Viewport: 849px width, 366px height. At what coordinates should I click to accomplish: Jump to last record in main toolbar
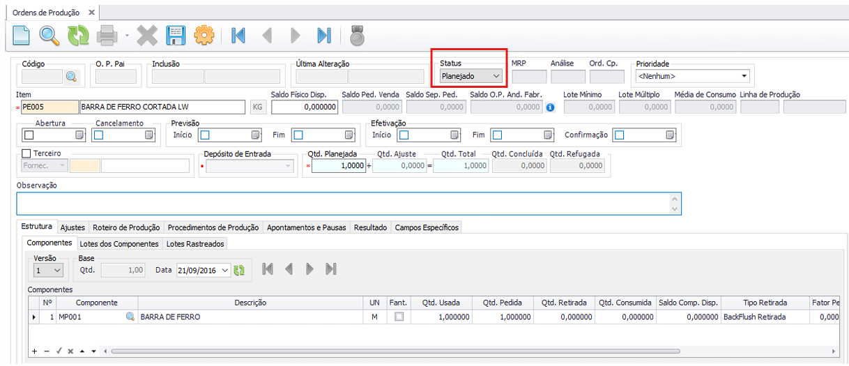pos(323,35)
